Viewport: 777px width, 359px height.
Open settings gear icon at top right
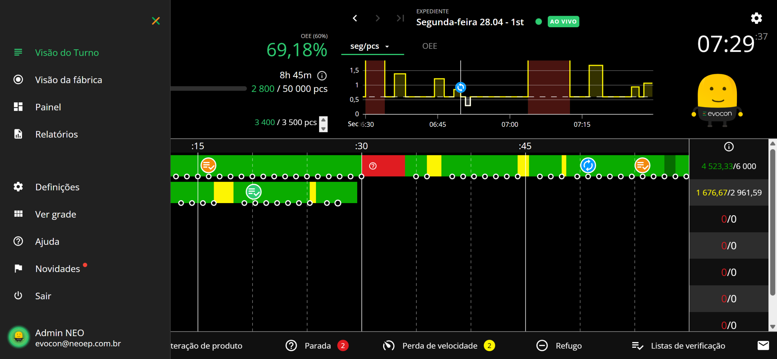point(756,18)
